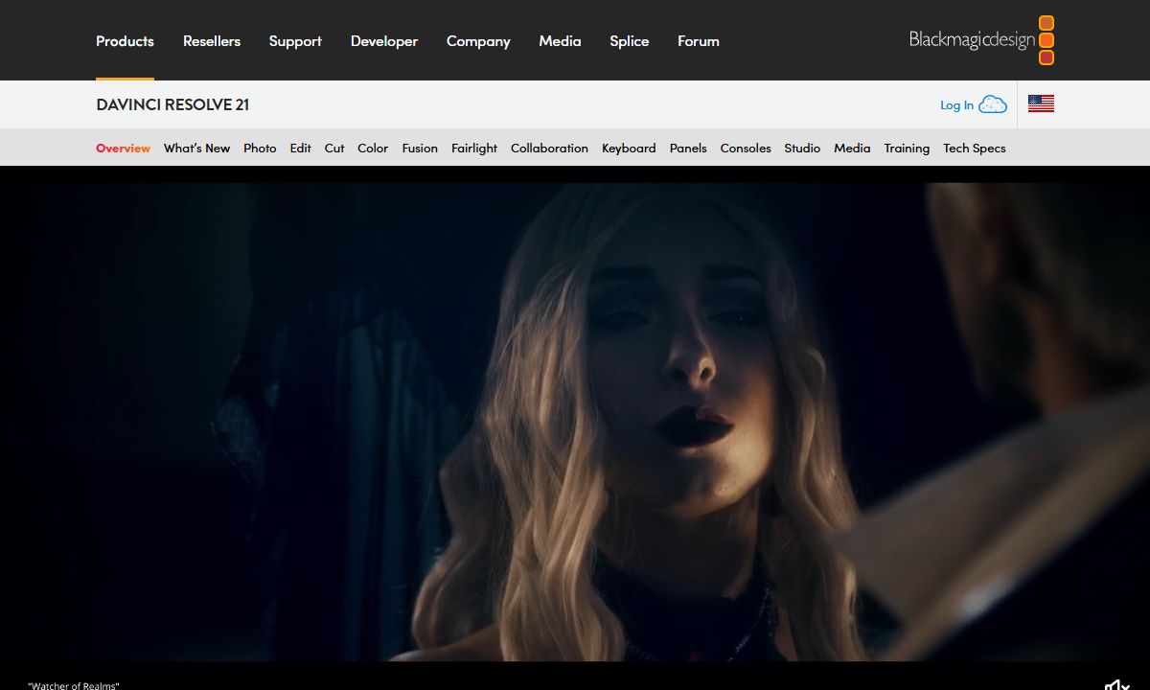Click the Blackmagic Design logo
1150x690 pixels.
click(x=981, y=40)
